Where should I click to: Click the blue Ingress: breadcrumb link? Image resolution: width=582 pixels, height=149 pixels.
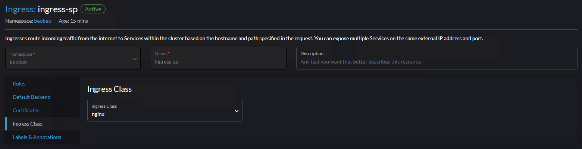(21, 9)
